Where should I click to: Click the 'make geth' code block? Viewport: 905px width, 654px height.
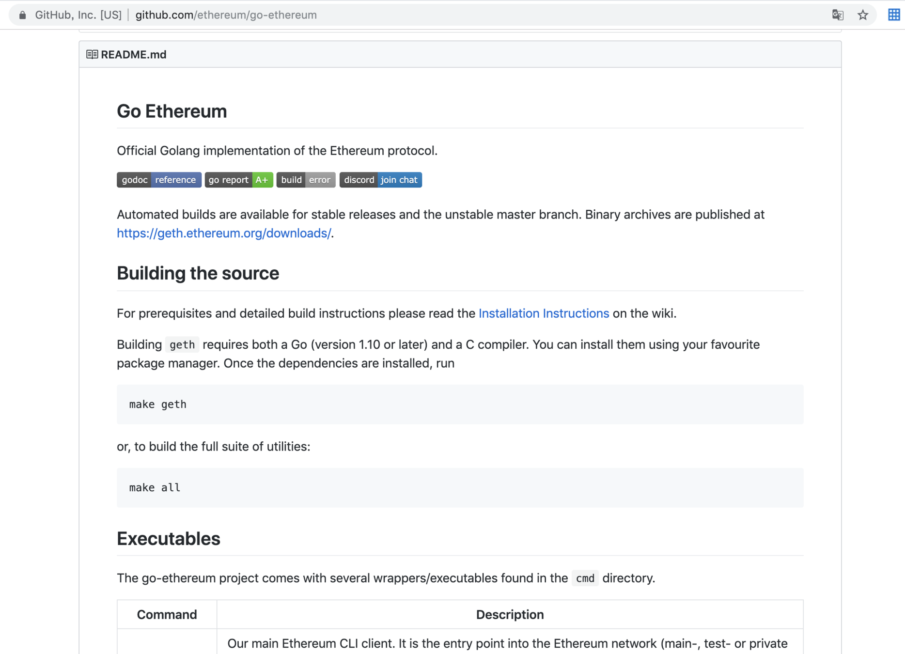pyautogui.click(x=460, y=405)
